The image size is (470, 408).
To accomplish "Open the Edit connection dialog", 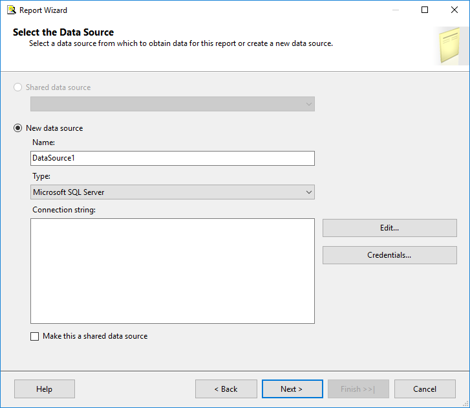I will pos(389,228).
